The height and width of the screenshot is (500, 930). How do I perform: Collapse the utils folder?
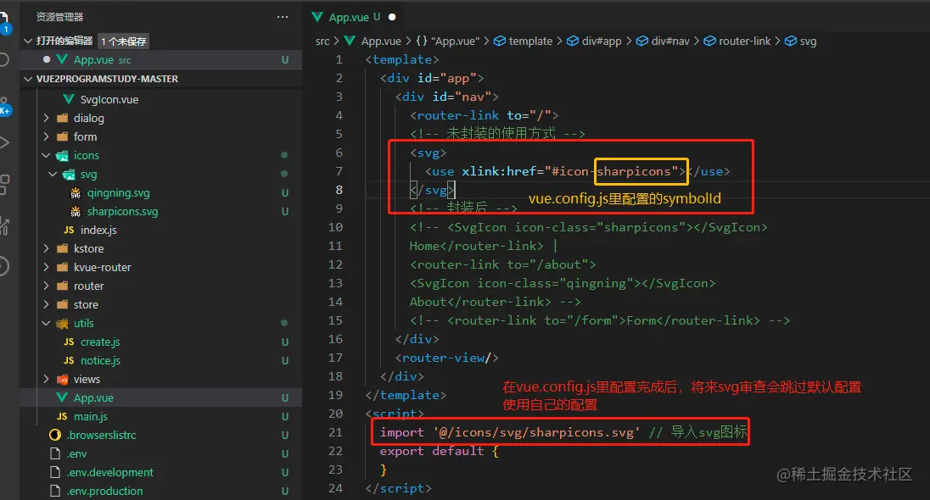point(47,324)
